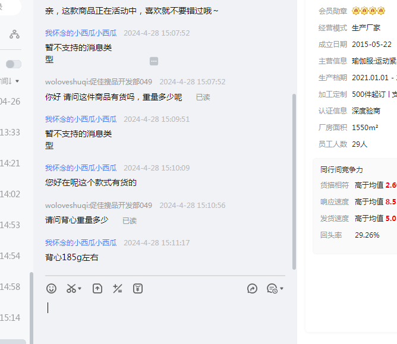Click the plus-minus calculator icon
Viewport: 397px width, 344px height.
pyautogui.click(x=118, y=289)
